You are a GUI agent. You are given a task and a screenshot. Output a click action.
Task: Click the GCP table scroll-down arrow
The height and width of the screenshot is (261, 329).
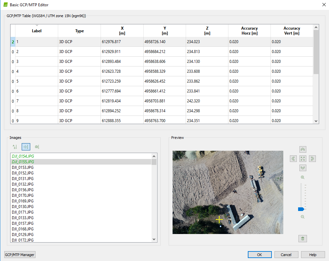pyautogui.click(x=316, y=121)
